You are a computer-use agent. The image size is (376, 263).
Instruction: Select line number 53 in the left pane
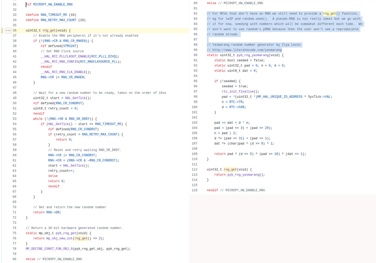[x=15, y=119]
